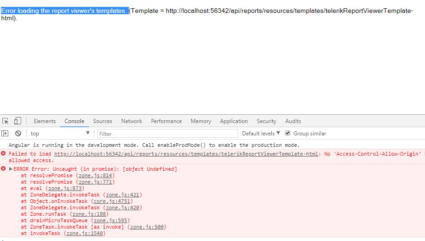Expand the 'ERROR Error: Uncaught' disclosure triangle
The width and height of the screenshot is (425, 241).
[11, 169]
